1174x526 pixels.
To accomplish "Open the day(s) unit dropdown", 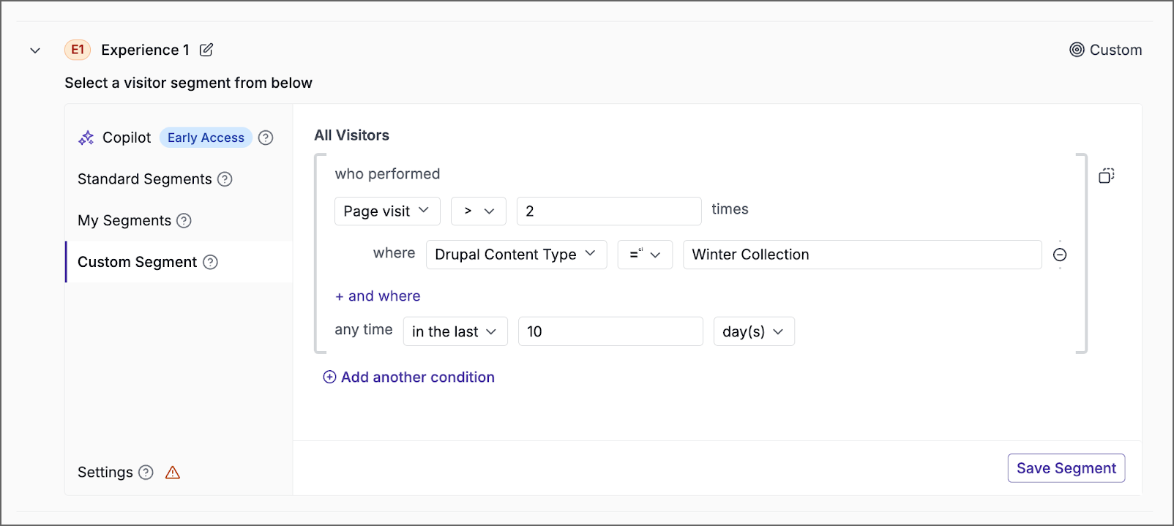I will (x=754, y=331).
